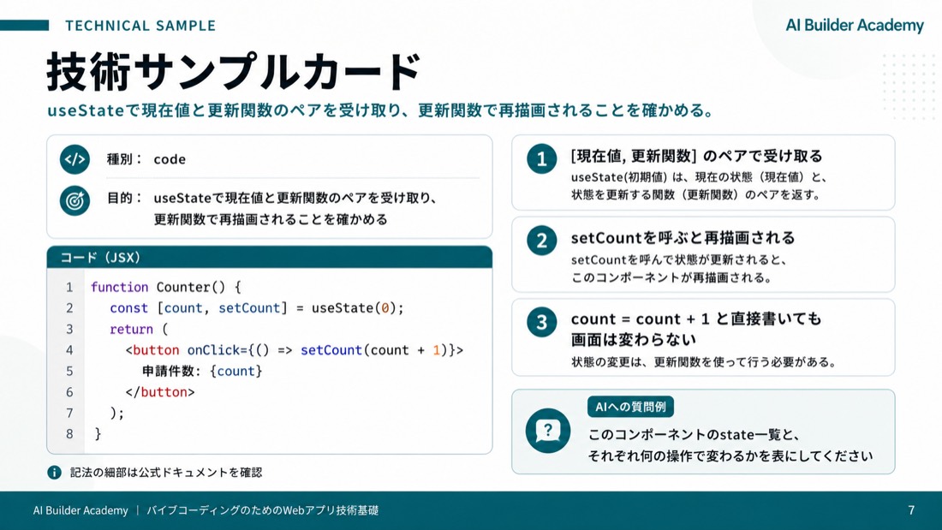
Task: Click the 種別： code text
Action: click(146, 159)
